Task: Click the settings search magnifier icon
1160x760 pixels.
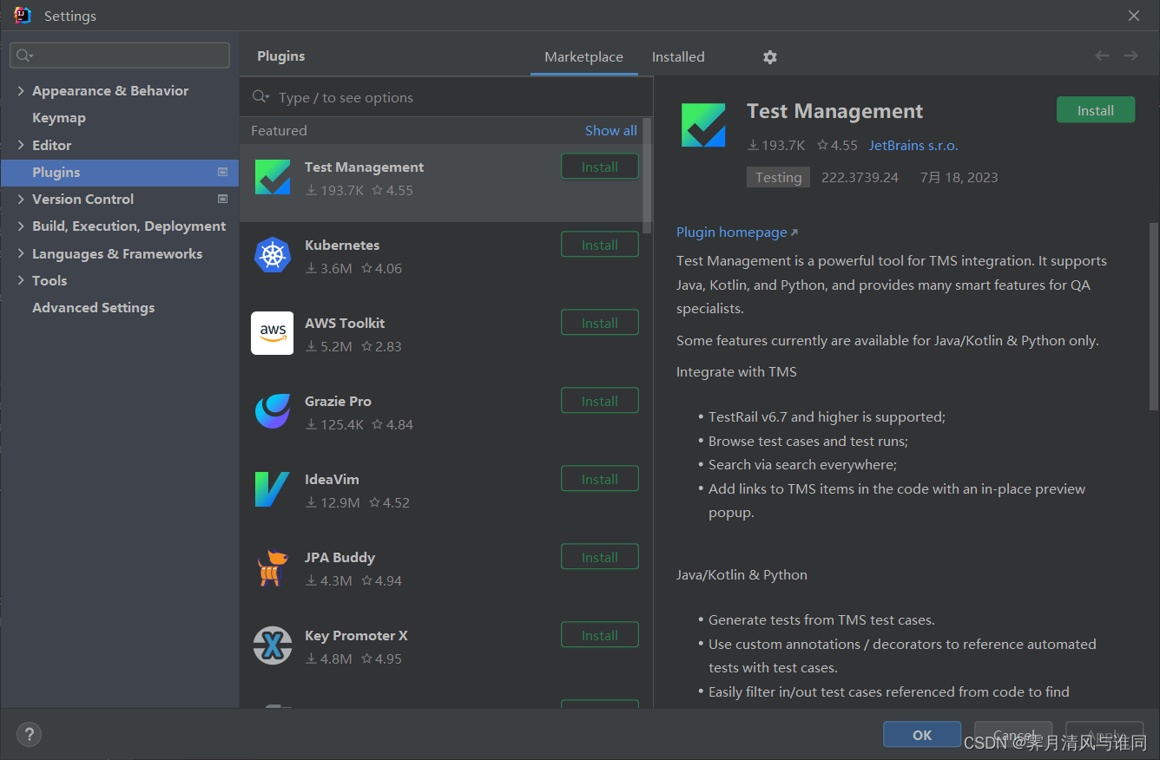Action: click(24, 56)
